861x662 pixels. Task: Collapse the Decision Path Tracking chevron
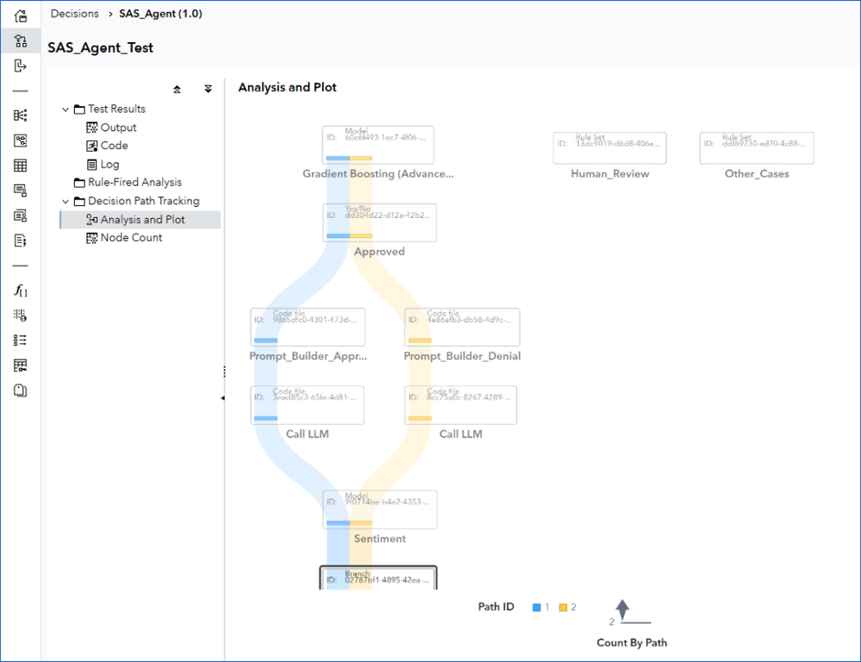point(66,201)
